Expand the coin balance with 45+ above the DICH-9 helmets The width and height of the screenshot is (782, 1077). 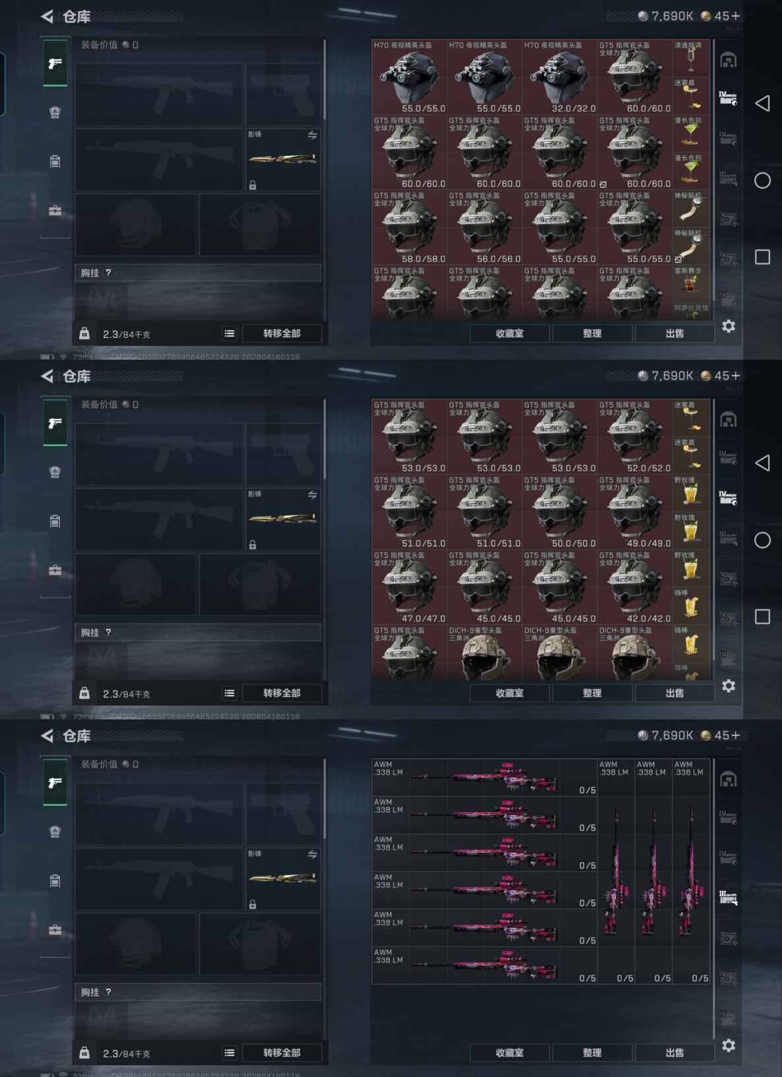(x=721, y=375)
